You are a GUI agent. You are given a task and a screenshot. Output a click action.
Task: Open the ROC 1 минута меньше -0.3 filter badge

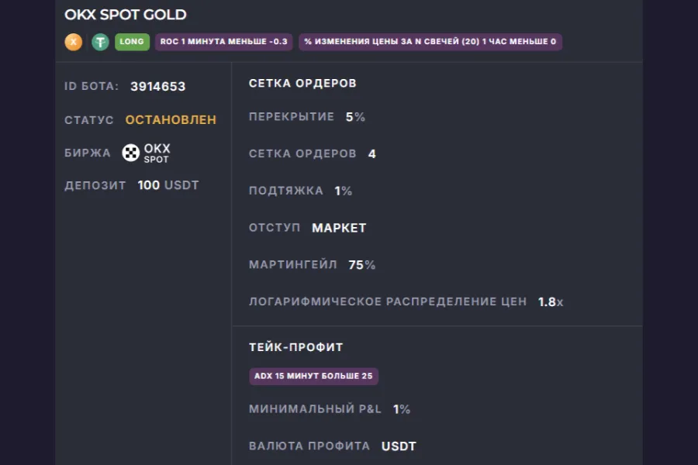tap(223, 42)
